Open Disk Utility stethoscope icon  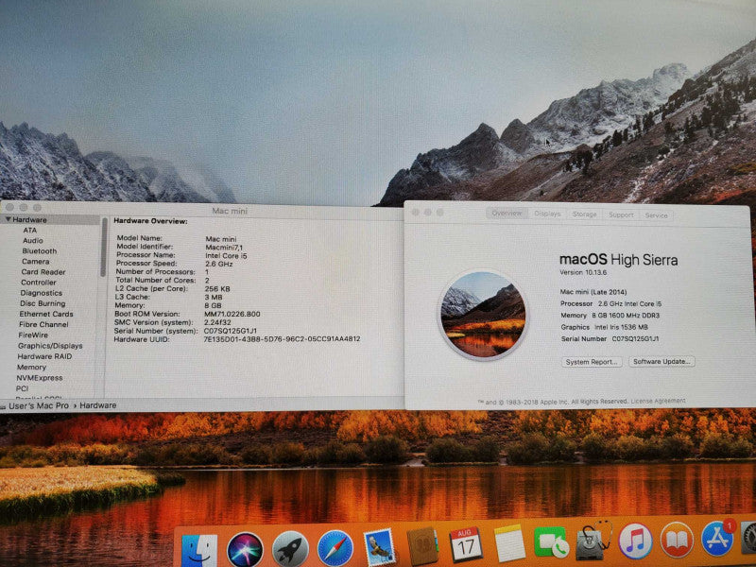pyautogui.click(x=594, y=540)
